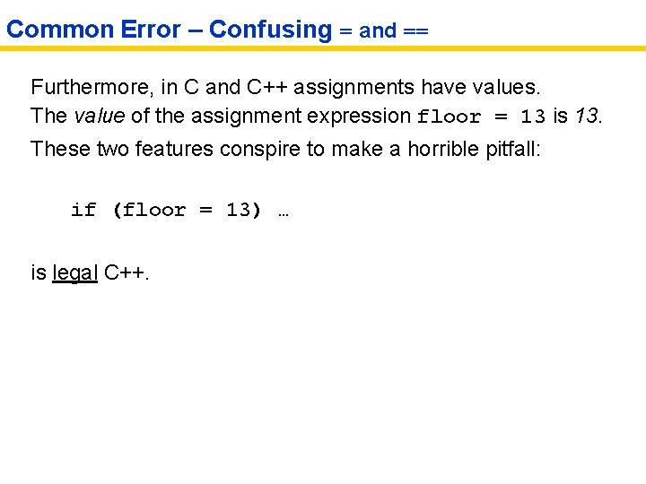Click the underlined word 'legal'

(75, 272)
